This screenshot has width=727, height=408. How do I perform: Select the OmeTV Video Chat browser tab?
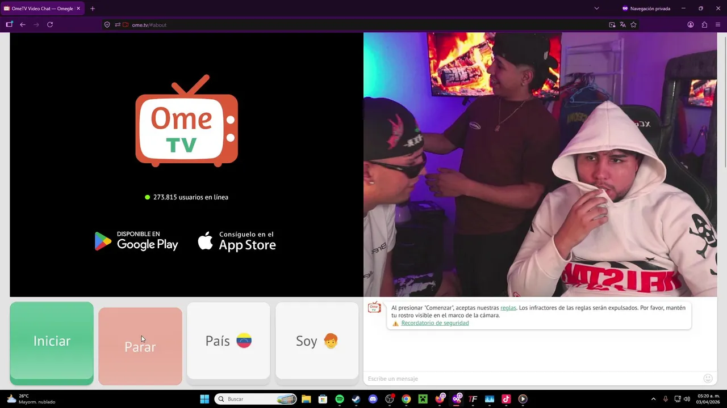coord(41,8)
